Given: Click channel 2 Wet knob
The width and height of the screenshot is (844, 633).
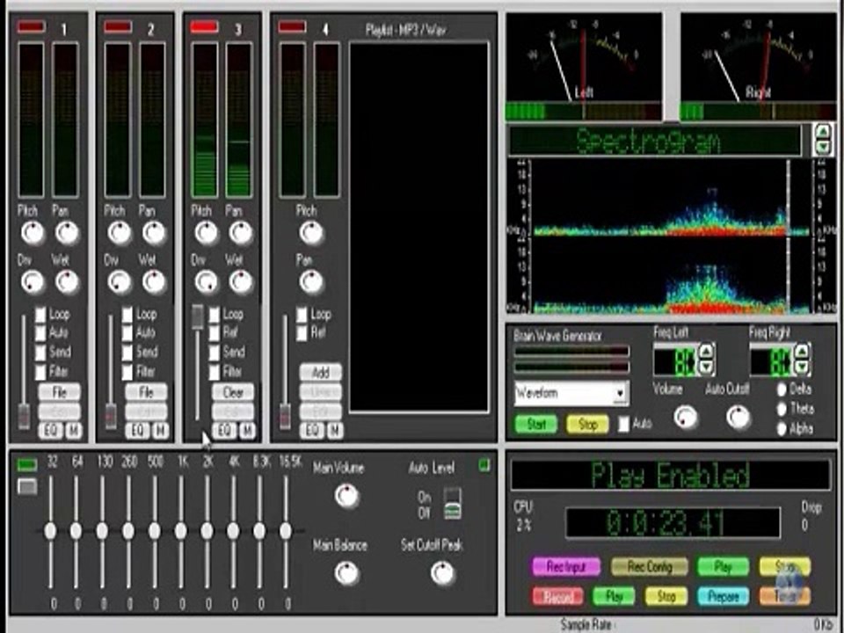Looking at the screenshot, I should (x=154, y=282).
